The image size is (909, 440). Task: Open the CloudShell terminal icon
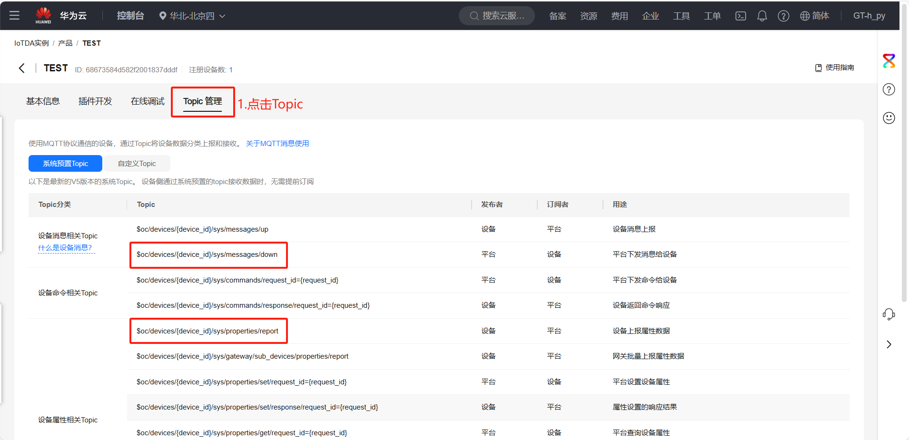(741, 16)
